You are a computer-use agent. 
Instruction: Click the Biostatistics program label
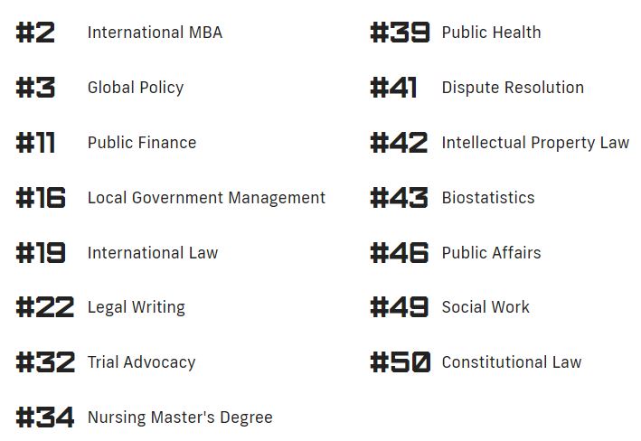488,198
